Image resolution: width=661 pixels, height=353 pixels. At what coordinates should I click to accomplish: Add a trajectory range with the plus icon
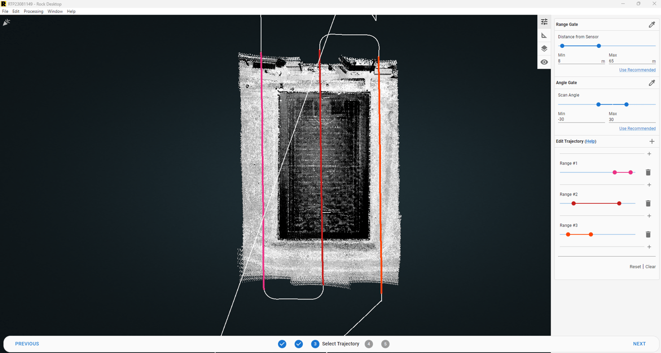point(652,141)
